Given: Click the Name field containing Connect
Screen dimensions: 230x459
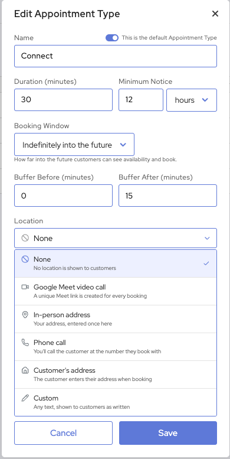Looking at the screenshot, I should pos(116,56).
